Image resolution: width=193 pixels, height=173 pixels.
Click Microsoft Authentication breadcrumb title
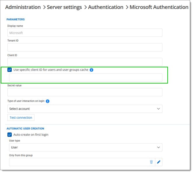tap(159, 7)
